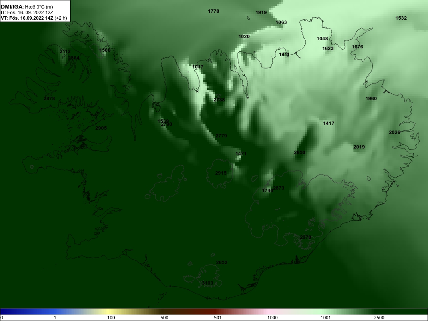The image size is (428, 321).
Task: Pick the 2970 value label
Action: [x=306, y=237]
